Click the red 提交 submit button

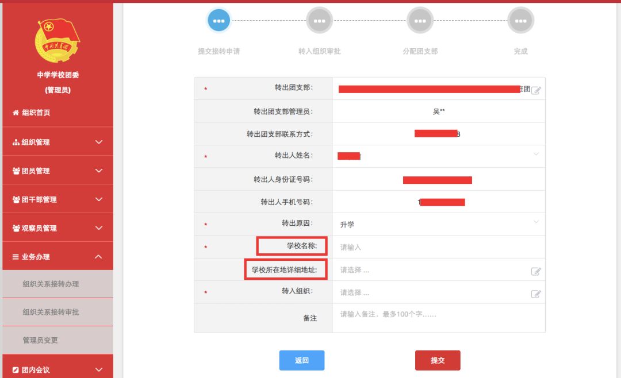pos(438,360)
